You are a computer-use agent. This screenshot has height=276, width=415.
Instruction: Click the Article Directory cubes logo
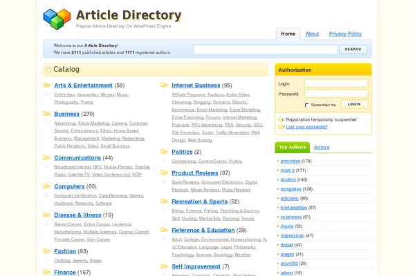57,19
